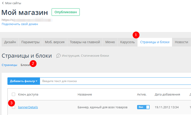The width and height of the screenshot is (191, 115).
Task: Select the Страницы и блоки tab
Action: 155,42
